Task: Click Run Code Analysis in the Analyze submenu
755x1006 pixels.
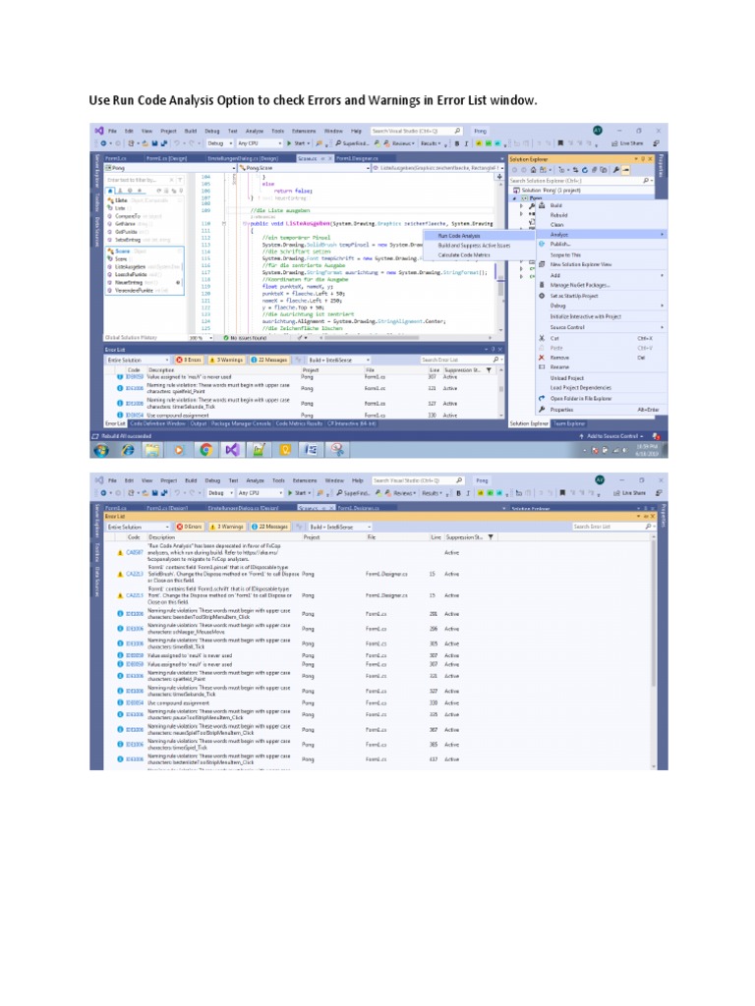Action: pyautogui.click(x=459, y=236)
